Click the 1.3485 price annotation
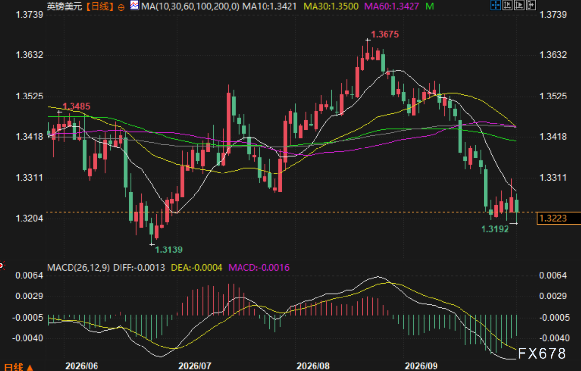The width and height of the screenshot is (581, 371). (x=76, y=106)
